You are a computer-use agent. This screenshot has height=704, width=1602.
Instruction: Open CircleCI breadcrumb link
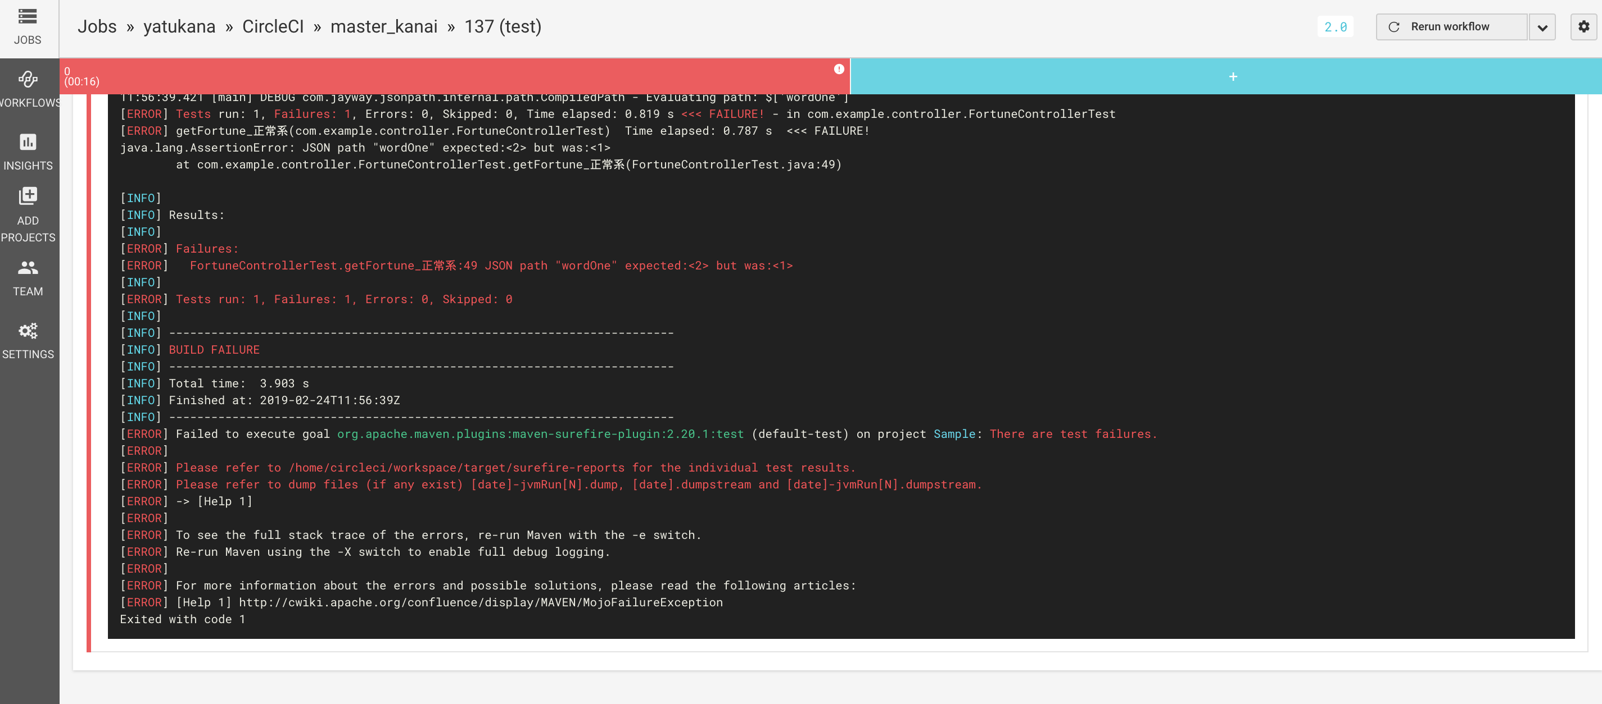pos(273,27)
